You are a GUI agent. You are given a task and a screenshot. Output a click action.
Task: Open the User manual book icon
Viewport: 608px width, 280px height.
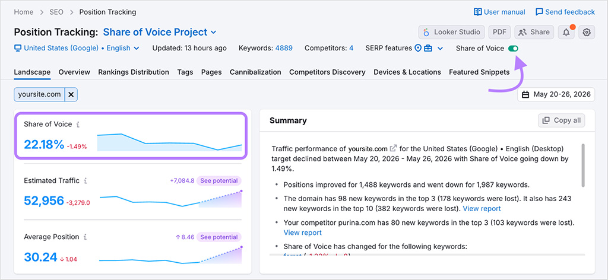[x=478, y=12]
